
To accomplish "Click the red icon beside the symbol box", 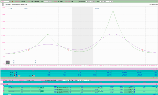I will click(12, 2).
